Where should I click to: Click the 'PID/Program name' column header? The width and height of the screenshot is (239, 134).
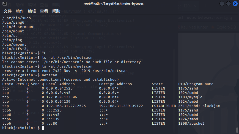click(x=196, y=84)
